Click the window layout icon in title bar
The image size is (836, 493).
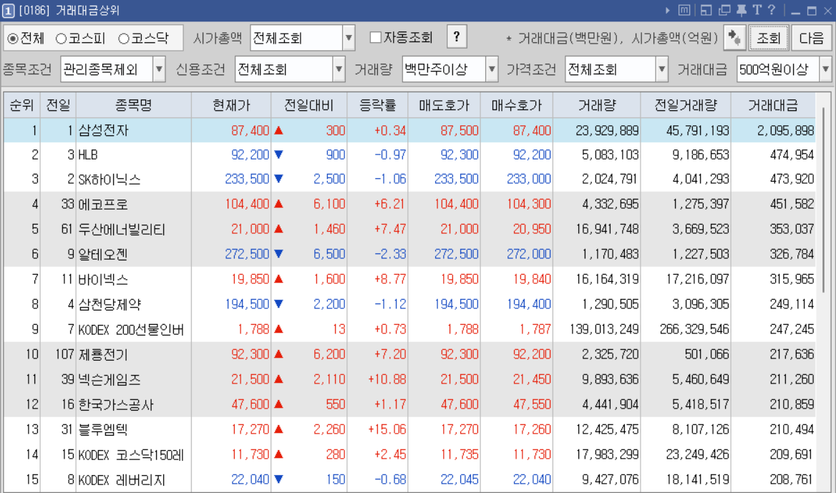point(706,10)
